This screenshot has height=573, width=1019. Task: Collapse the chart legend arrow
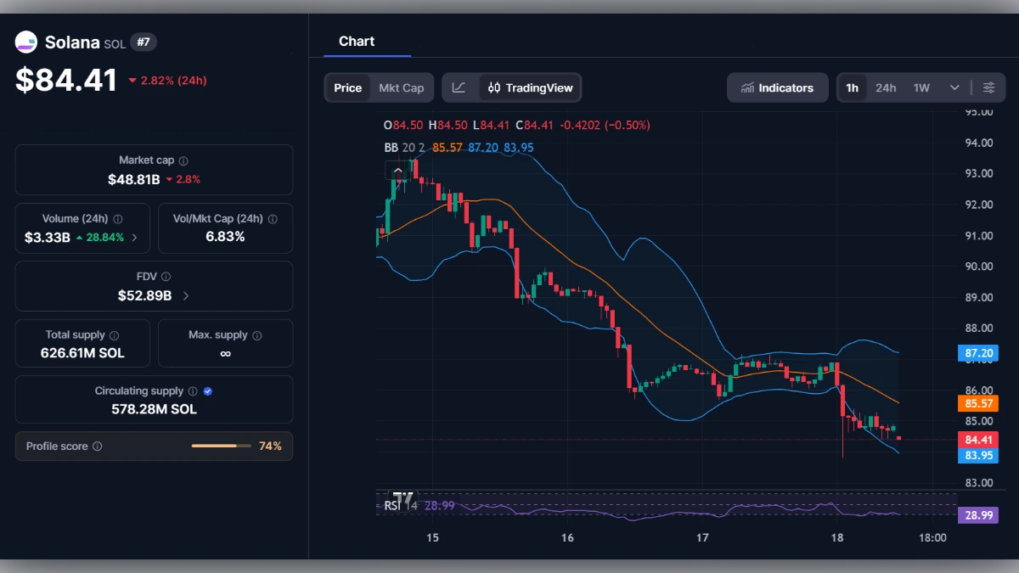pos(397,171)
